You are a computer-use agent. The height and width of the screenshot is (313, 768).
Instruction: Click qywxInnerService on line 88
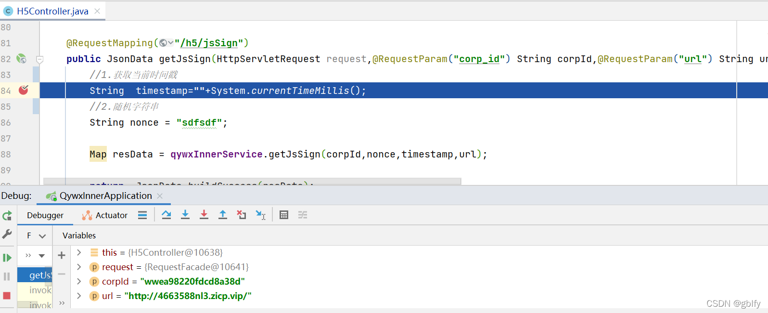217,154
